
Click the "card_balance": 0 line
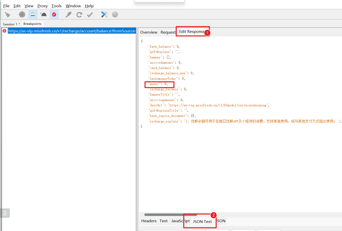pos(164,68)
